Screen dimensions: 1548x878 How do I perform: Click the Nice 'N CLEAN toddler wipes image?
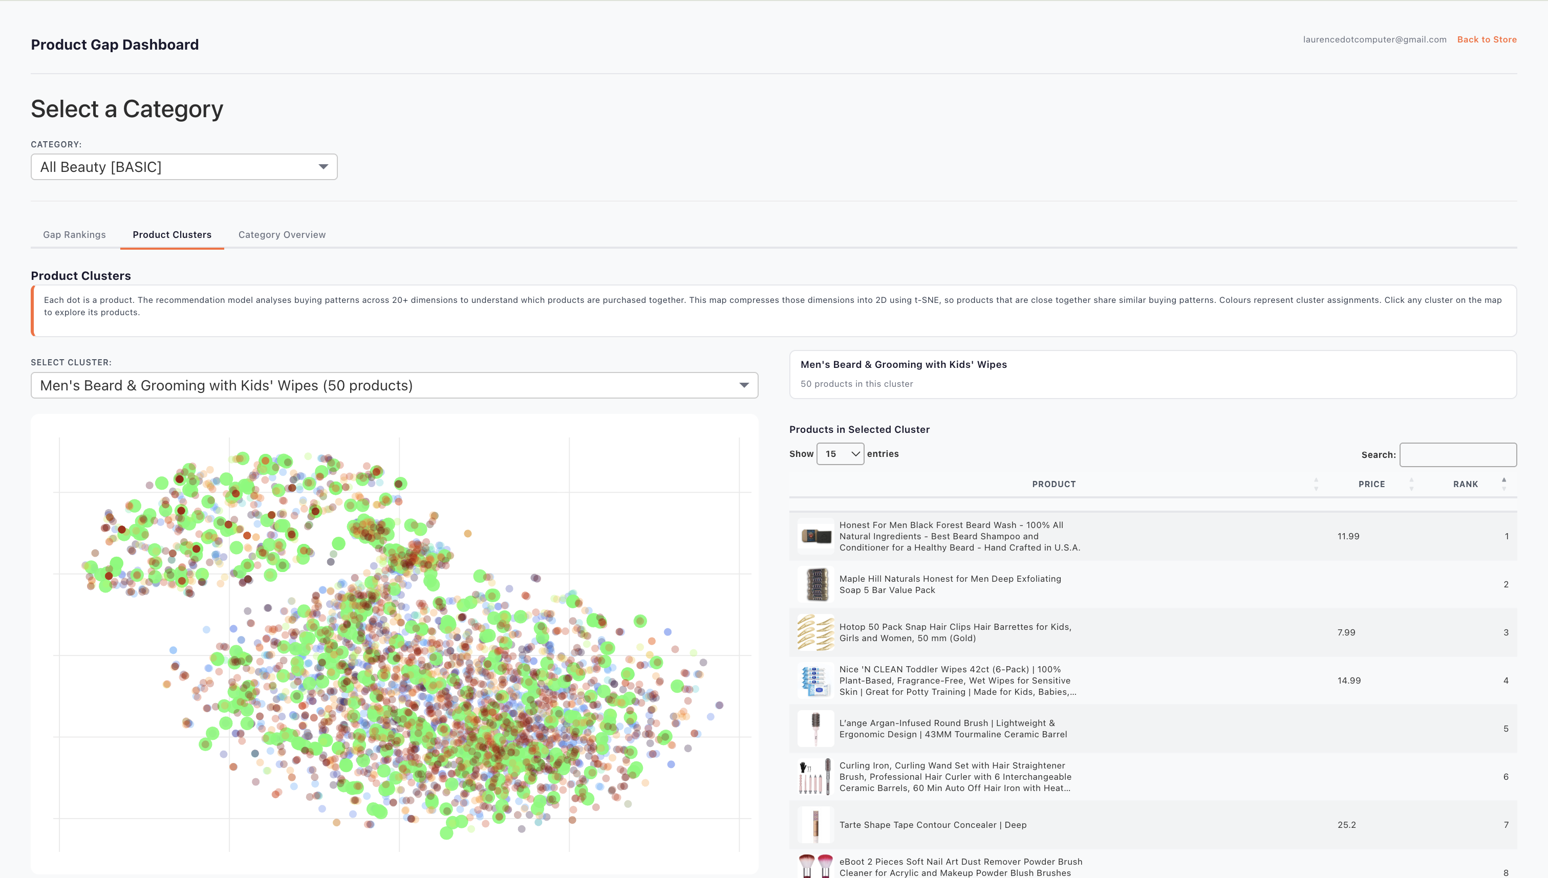click(x=815, y=680)
